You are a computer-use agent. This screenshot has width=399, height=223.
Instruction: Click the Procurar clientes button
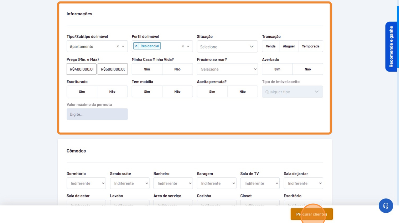click(x=311, y=214)
